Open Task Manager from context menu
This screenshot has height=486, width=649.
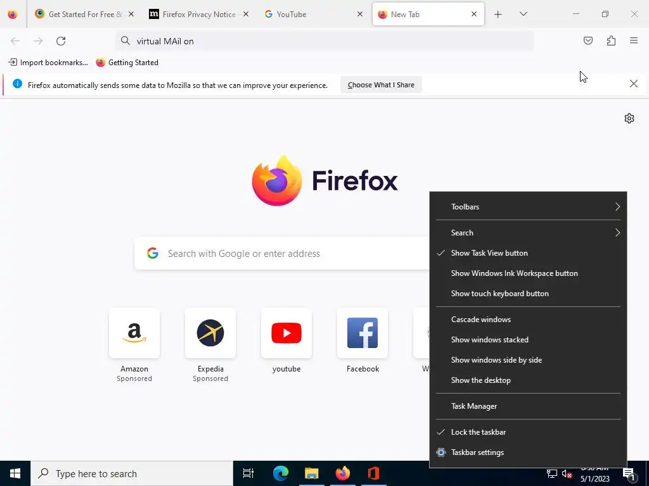pyautogui.click(x=528, y=406)
